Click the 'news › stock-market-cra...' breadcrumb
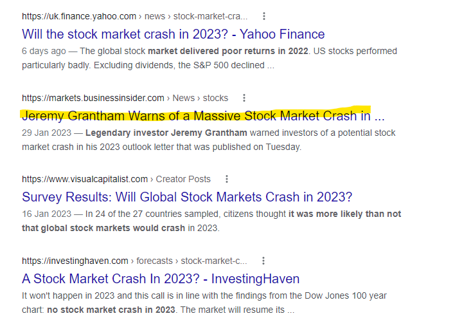The width and height of the screenshot is (462, 327). 196,16
